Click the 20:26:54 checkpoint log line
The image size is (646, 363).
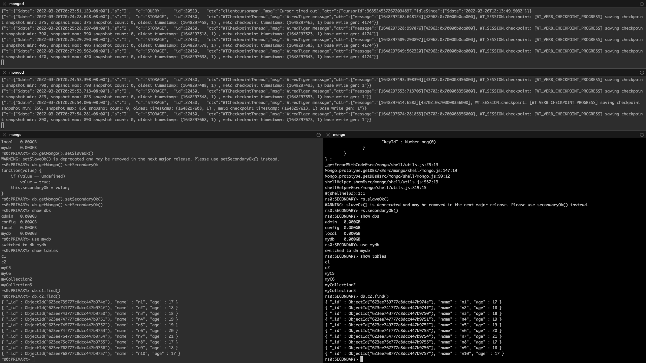(321, 105)
